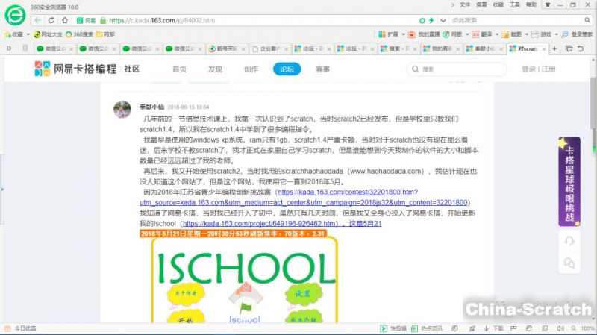
Task: Click the browser back arrow button
Action: 37,20
